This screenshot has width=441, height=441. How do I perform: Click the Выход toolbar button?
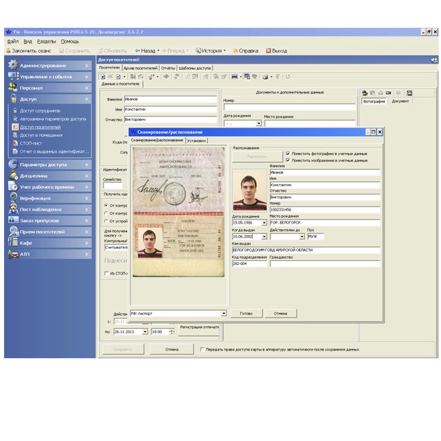click(x=277, y=50)
